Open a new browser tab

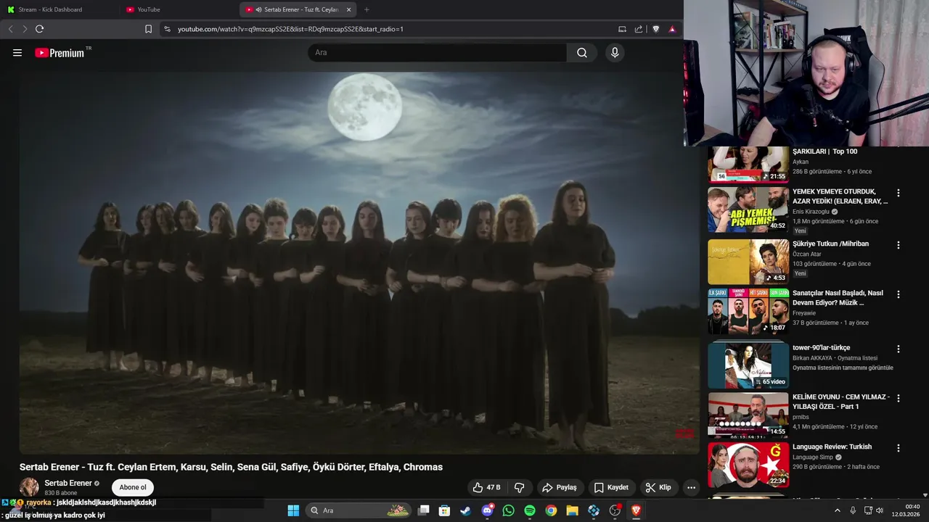(367, 9)
